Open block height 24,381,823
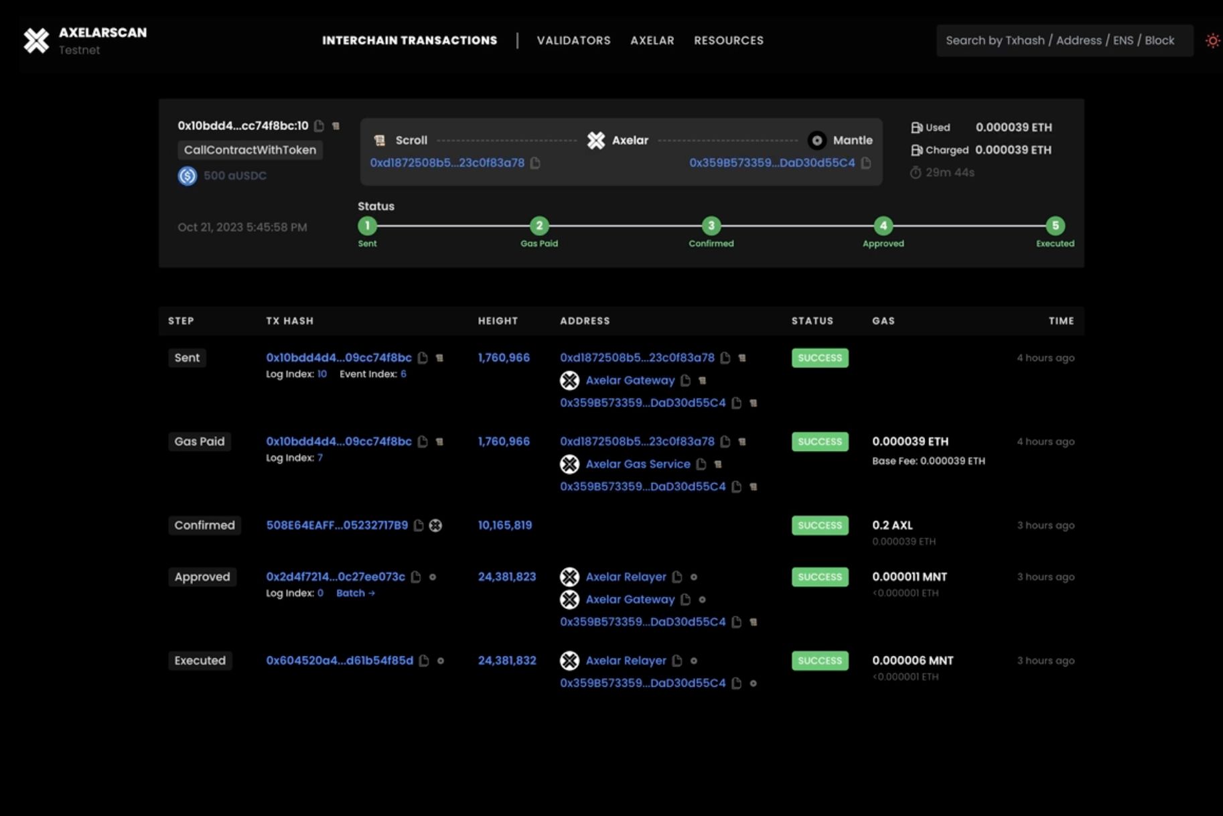 click(507, 577)
